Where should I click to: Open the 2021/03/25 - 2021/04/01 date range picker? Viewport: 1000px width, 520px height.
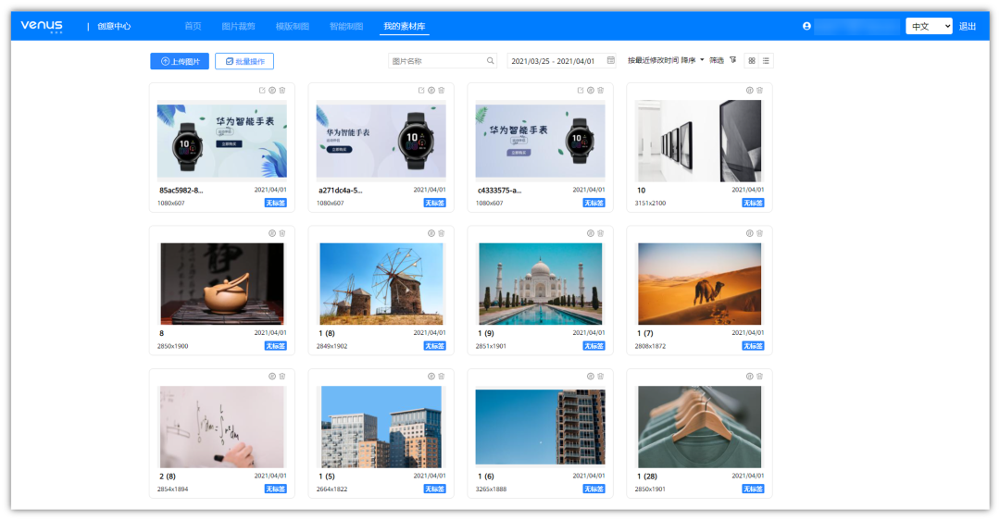click(562, 60)
